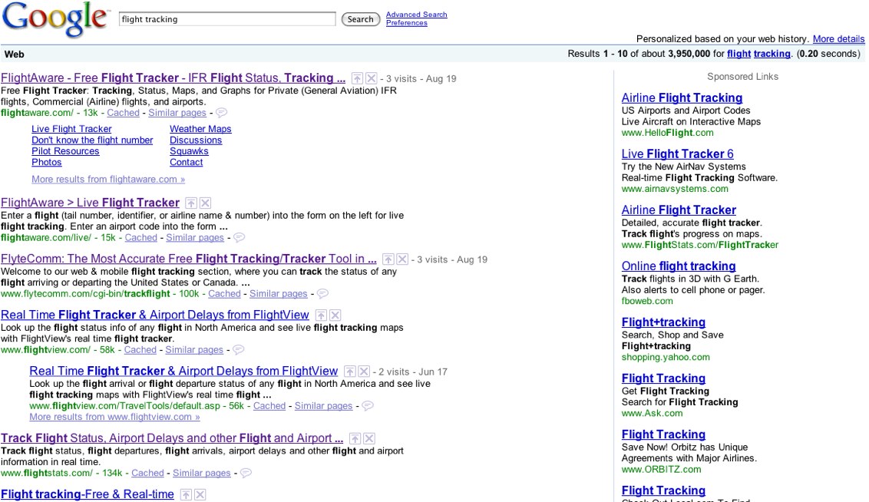The width and height of the screenshot is (869, 502).
Task: Remove the first FlightAware Free Flight Tracker result
Action: click(372, 79)
